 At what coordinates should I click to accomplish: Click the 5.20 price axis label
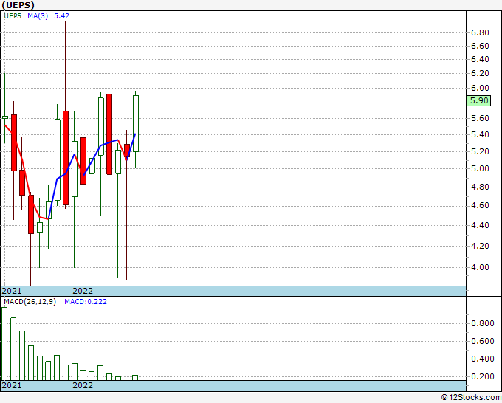pos(480,151)
